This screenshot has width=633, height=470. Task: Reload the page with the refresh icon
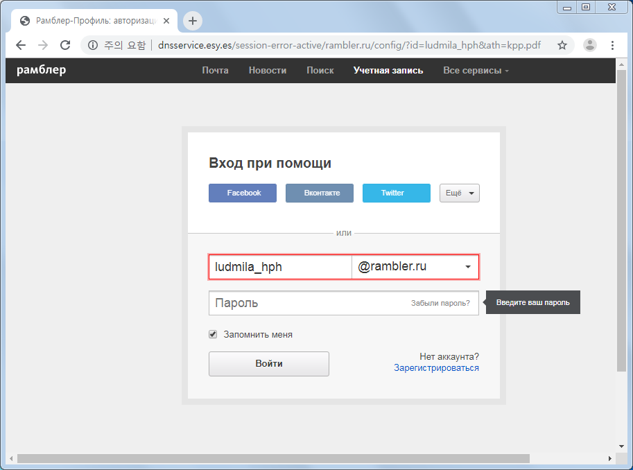pyautogui.click(x=65, y=45)
